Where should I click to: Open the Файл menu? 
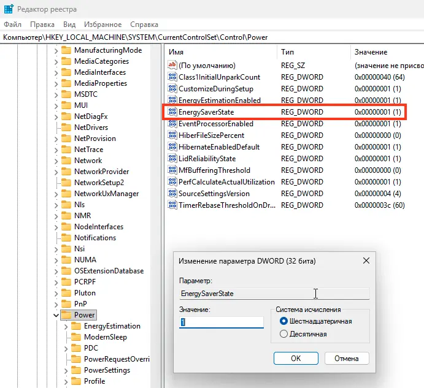[x=13, y=25]
